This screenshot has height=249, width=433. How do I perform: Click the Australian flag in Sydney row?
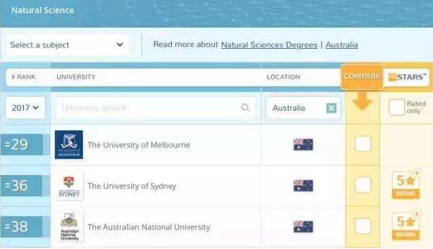pyautogui.click(x=303, y=186)
